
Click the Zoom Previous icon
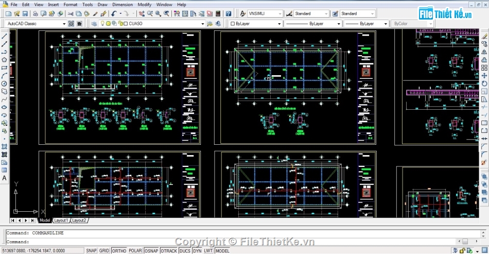pyautogui.click(x=167, y=14)
